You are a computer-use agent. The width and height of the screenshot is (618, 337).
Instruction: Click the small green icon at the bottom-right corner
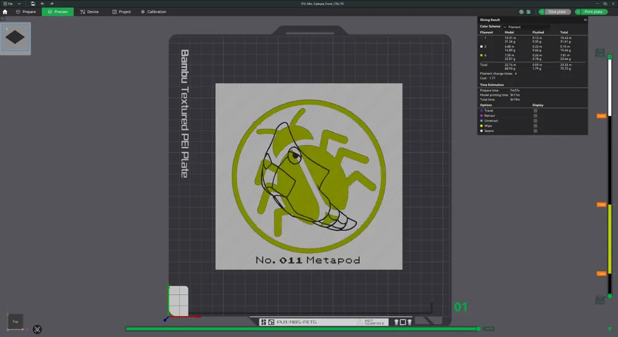click(x=609, y=329)
